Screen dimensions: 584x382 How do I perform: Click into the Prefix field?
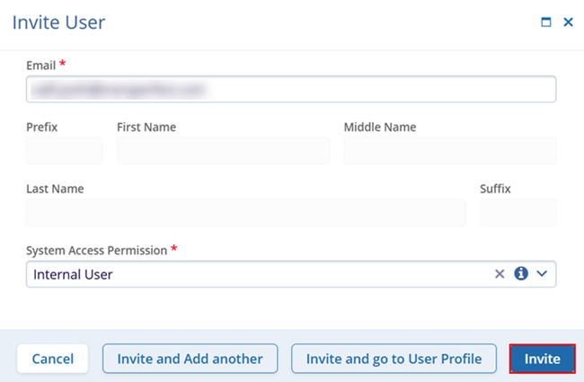click(64, 151)
